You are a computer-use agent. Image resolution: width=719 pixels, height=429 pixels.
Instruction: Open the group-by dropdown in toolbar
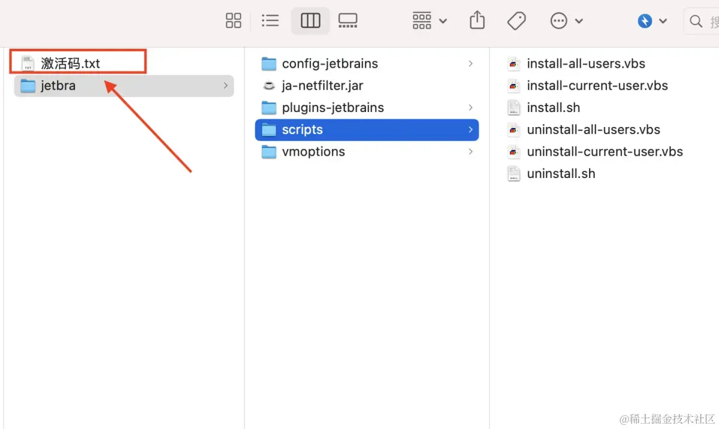tap(430, 21)
